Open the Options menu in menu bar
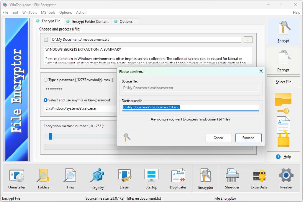Image resolution: width=303 pixels, height=202 pixels. (65, 13)
